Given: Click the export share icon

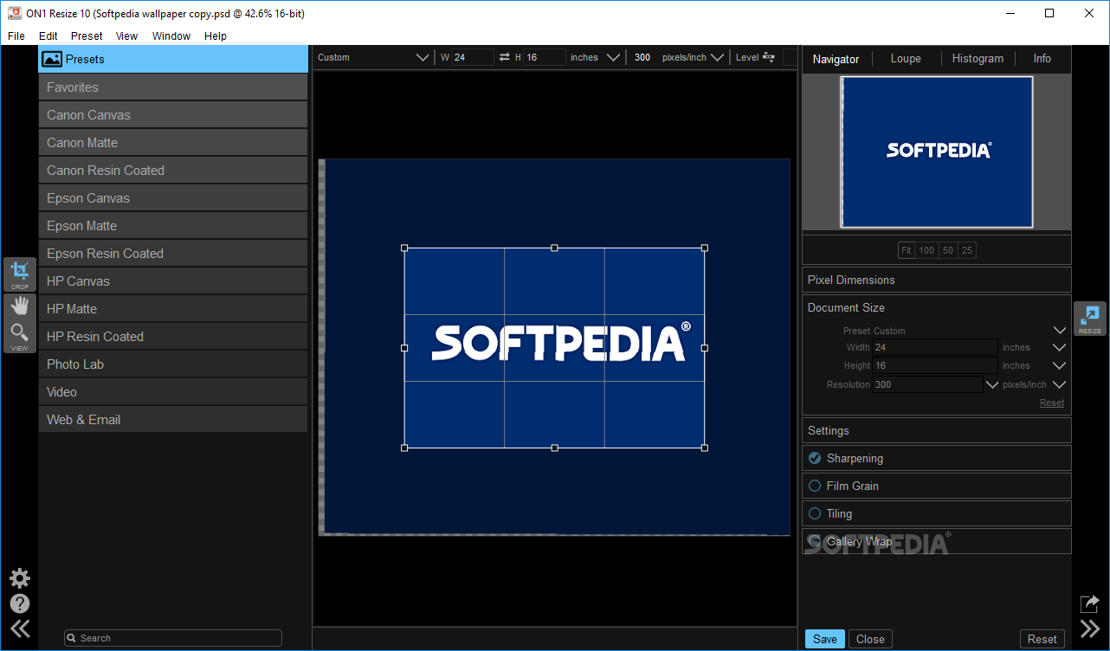Looking at the screenshot, I should tap(1089, 603).
